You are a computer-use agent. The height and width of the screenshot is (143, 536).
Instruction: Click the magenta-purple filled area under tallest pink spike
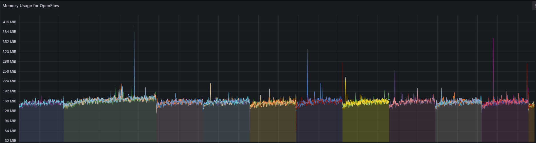click(505, 126)
